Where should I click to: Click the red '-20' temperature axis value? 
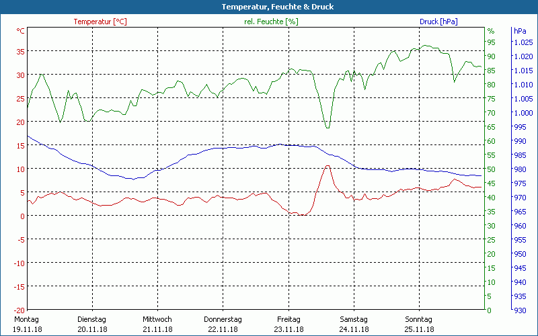tap(20, 310)
